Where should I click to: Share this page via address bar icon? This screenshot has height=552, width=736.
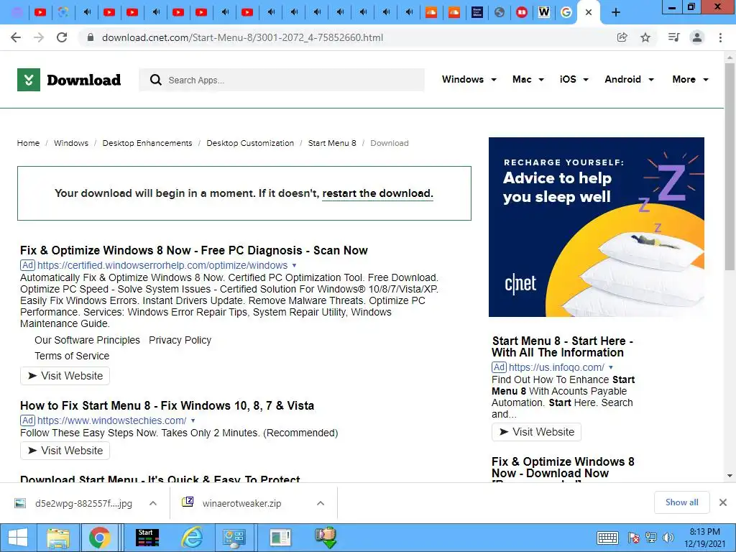click(622, 37)
